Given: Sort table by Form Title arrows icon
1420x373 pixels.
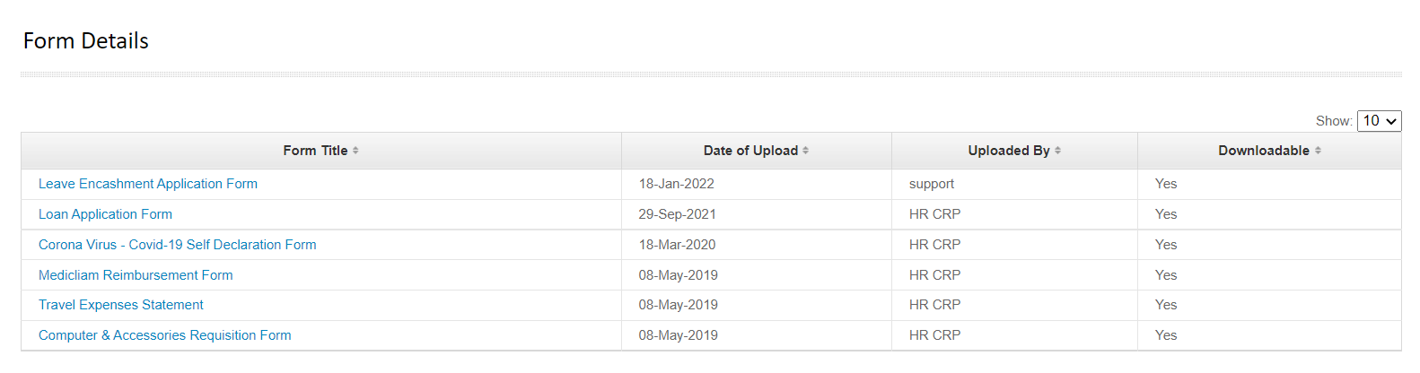Looking at the screenshot, I should click(x=355, y=151).
